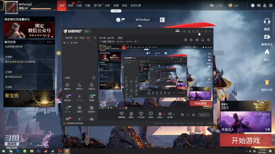Open the 组队大厅 team lobby icon
This screenshot has height=154, width=275.
click(x=267, y=85)
